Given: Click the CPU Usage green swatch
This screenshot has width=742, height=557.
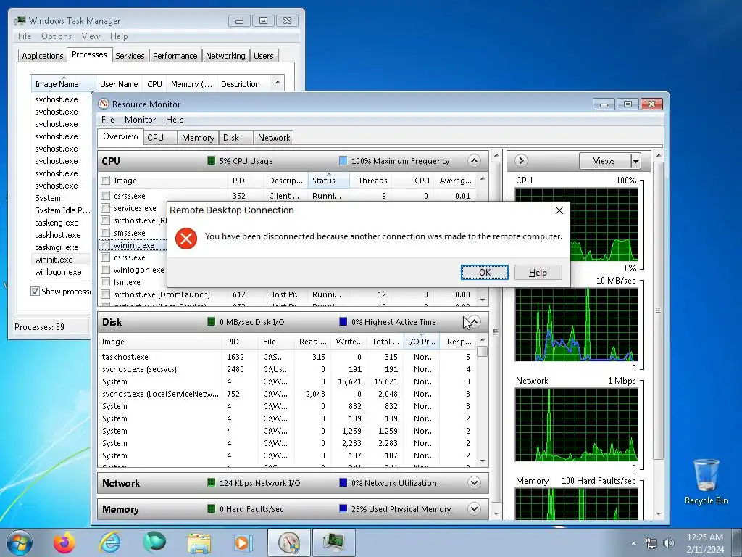Looking at the screenshot, I should [211, 160].
